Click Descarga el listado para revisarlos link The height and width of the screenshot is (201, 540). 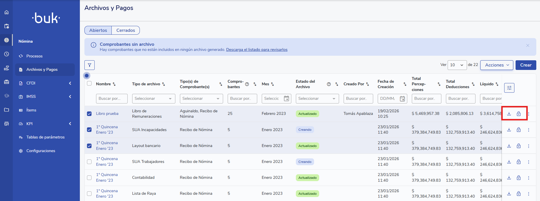pos(257,50)
